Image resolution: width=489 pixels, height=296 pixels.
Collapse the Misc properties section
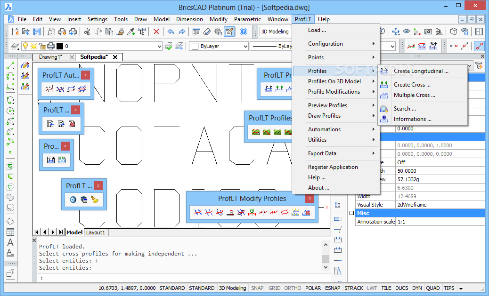click(352, 213)
